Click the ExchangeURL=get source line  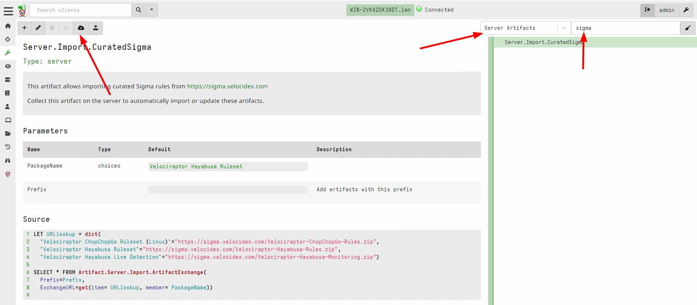(x=126, y=288)
